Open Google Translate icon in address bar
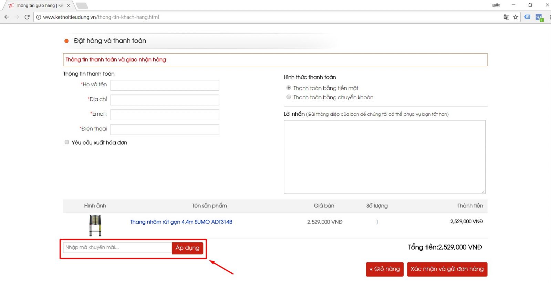Screen dimensions: 551x283 [x=506, y=17]
